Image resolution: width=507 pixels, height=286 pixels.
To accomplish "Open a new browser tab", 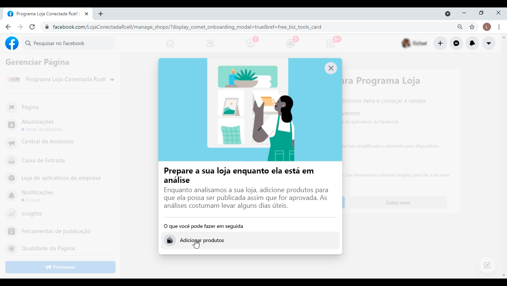I will 101,14.
